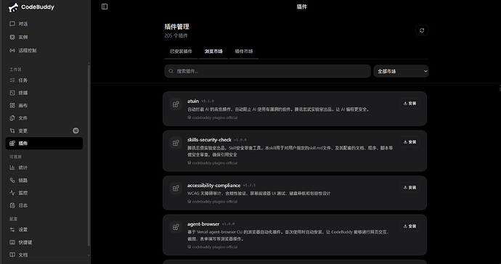Install the atuin plugin
The image size is (501, 264).
point(410,104)
